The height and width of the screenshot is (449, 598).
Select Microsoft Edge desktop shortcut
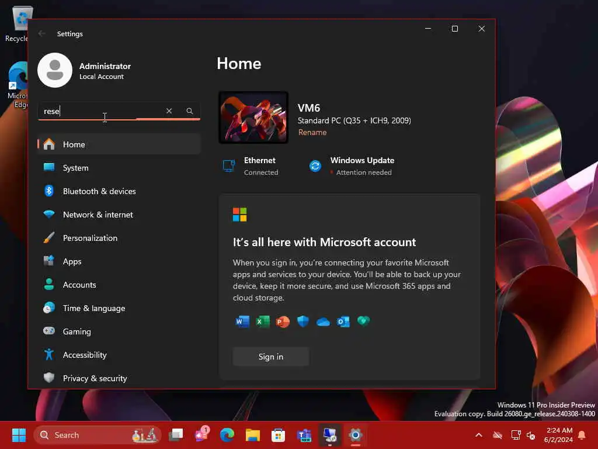point(17,85)
